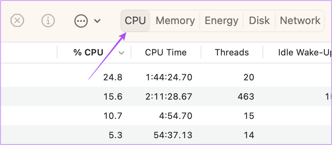The image size is (332, 145).
Task: Sort by Threads column header
Action: [x=232, y=52]
